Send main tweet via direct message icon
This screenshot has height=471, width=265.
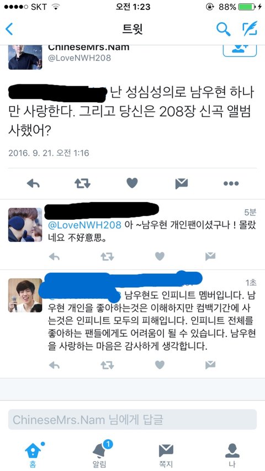(x=182, y=183)
